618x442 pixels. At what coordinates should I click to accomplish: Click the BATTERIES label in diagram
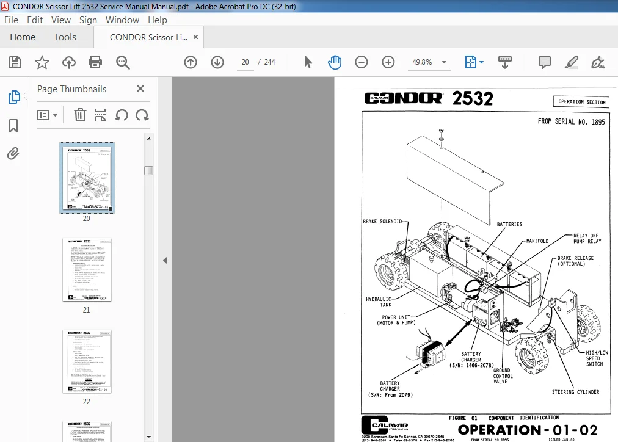(509, 224)
